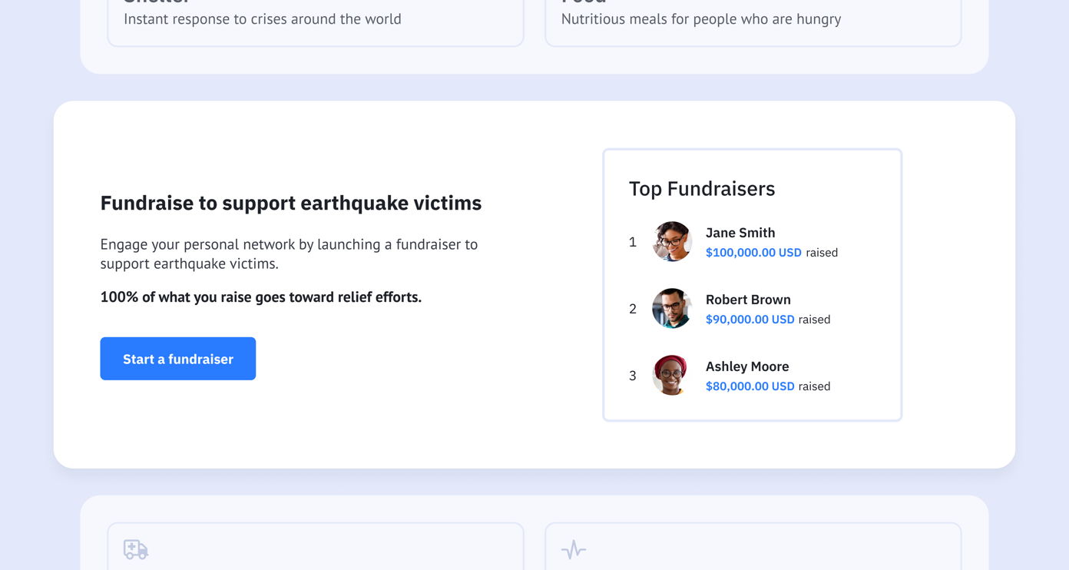Open Robert Brown's profile picture
The width and height of the screenshot is (1069, 570).
point(671,309)
